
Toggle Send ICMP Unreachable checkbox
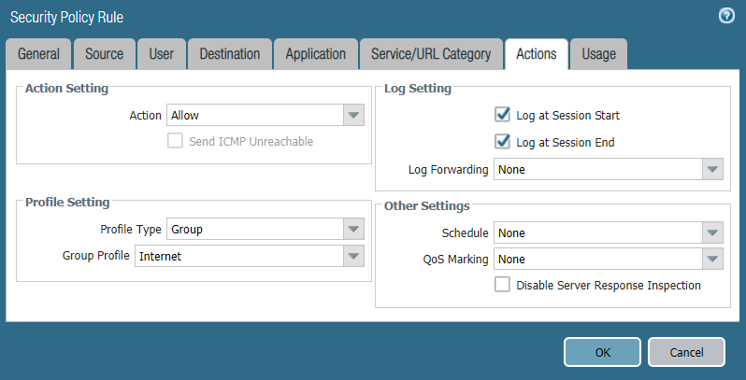point(175,141)
